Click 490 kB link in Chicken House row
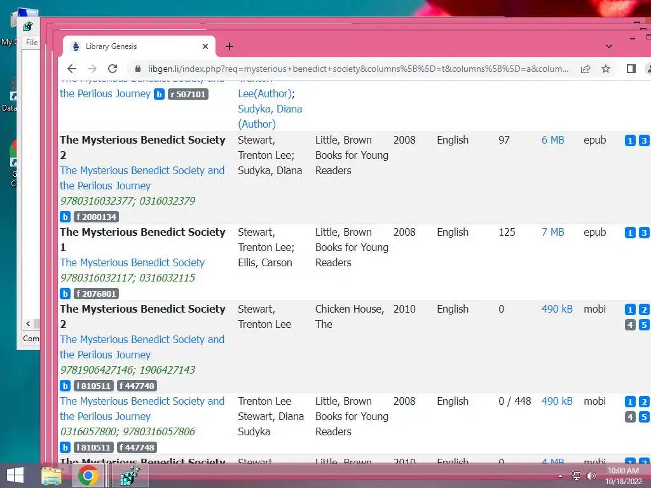The image size is (651, 488). coord(557,309)
